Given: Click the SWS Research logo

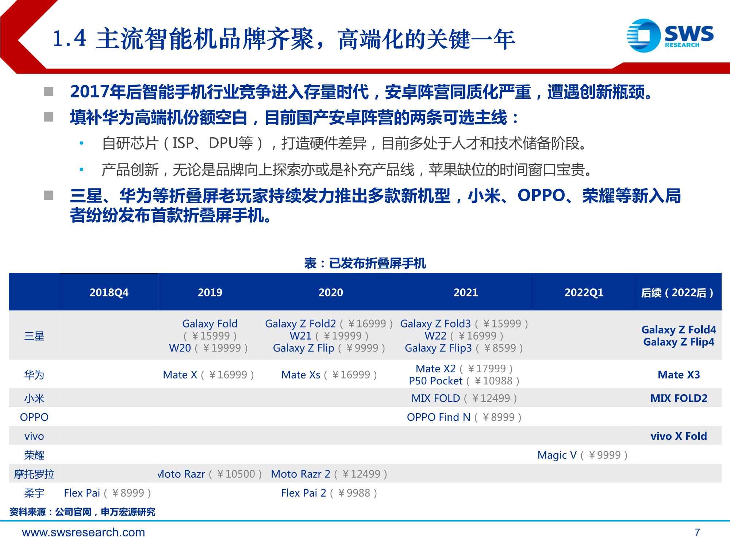Looking at the screenshot, I should [670, 35].
